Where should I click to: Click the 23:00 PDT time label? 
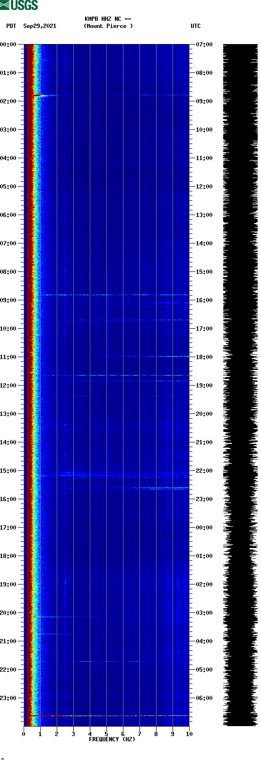point(8,698)
